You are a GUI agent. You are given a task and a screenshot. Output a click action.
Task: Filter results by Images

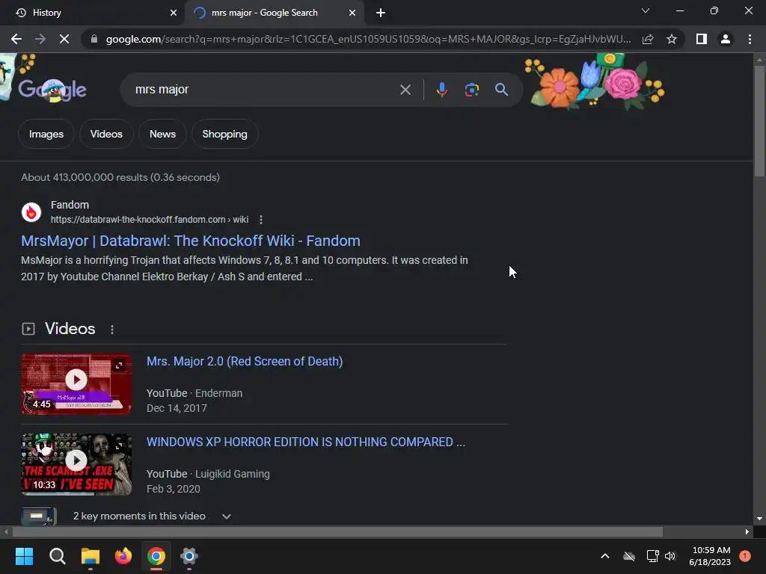click(x=46, y=134)
